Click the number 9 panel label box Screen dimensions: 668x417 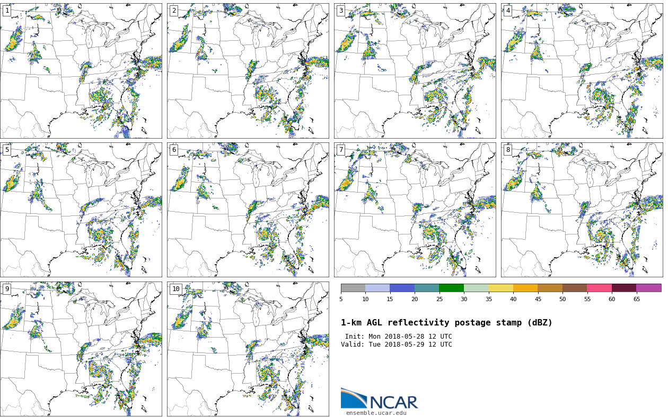tap(7, 289)
